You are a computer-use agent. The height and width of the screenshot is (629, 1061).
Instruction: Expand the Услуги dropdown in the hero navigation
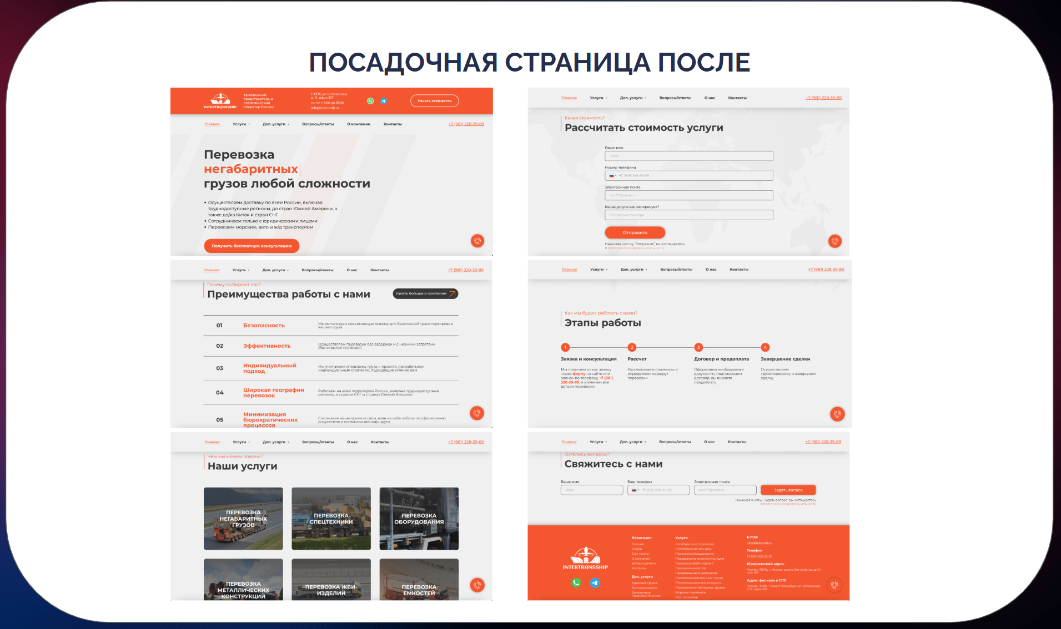(241, 124)
